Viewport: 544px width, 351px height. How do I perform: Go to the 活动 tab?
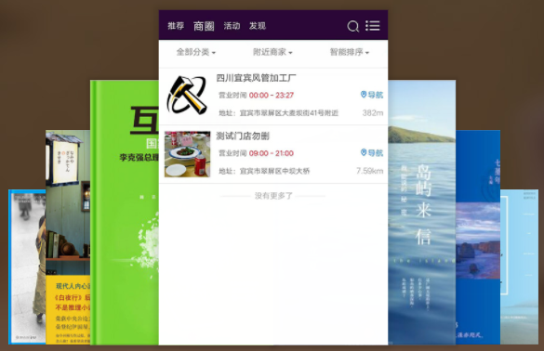coord(232,26)
